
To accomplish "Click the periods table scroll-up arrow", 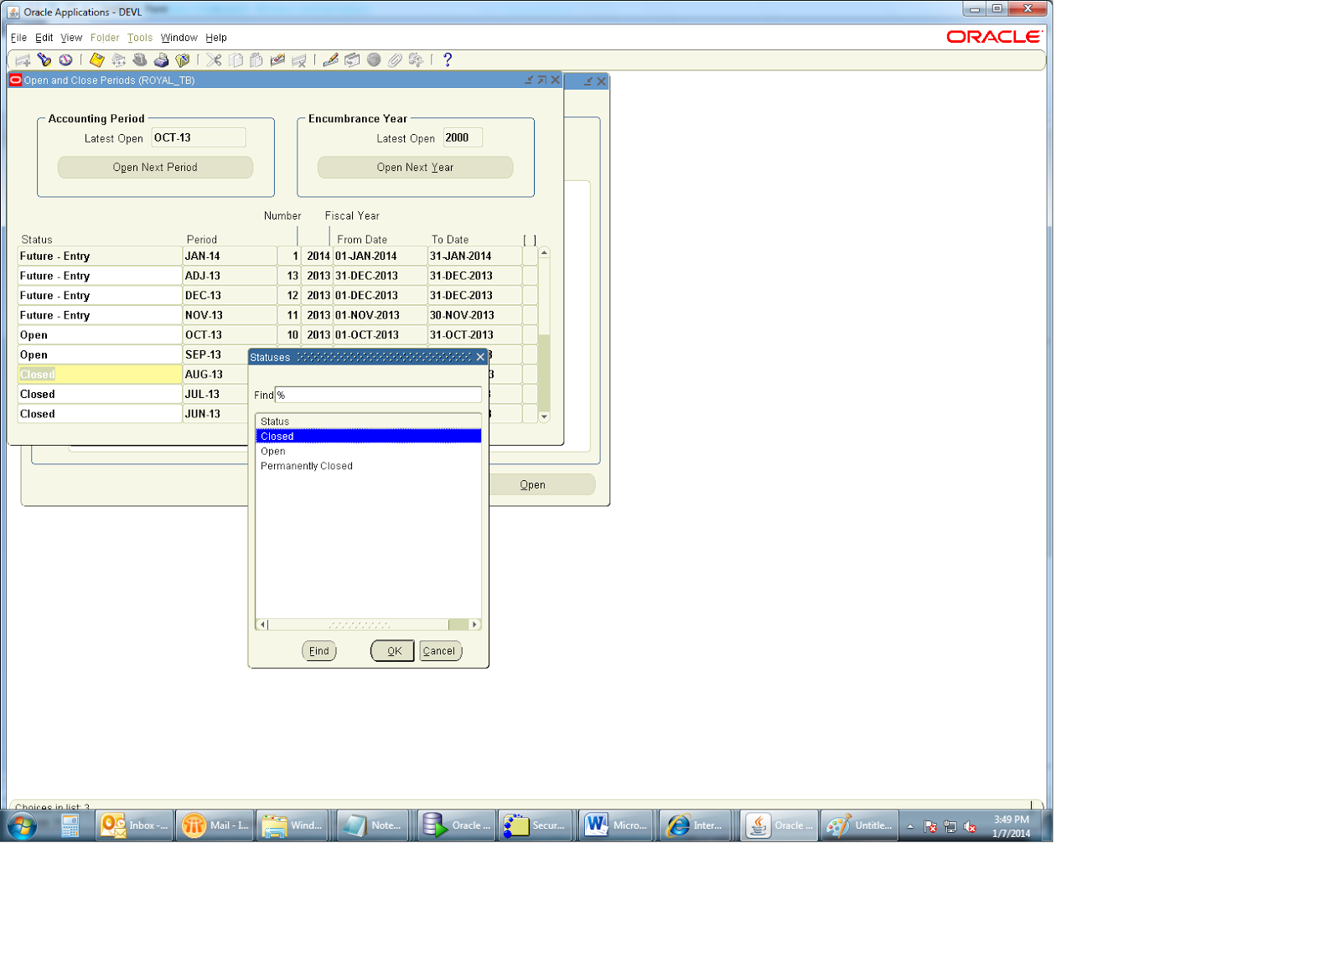I will (545, 252).
